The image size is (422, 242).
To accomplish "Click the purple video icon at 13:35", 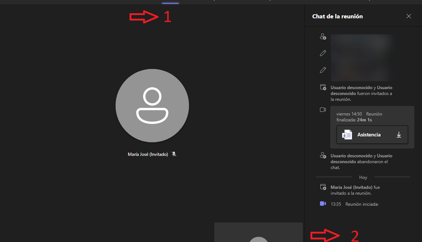I will click(x=323, y=204).
